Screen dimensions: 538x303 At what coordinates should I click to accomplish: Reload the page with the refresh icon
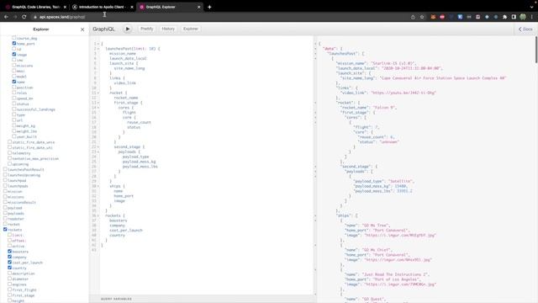[24, 17]
